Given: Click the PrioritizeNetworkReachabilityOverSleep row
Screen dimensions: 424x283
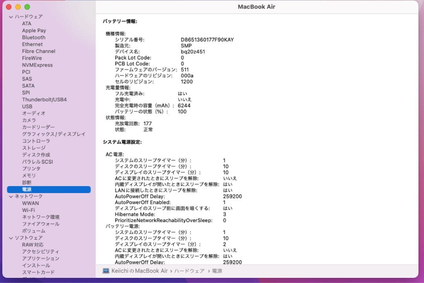Looking at the screenshot, I should 170,221.
